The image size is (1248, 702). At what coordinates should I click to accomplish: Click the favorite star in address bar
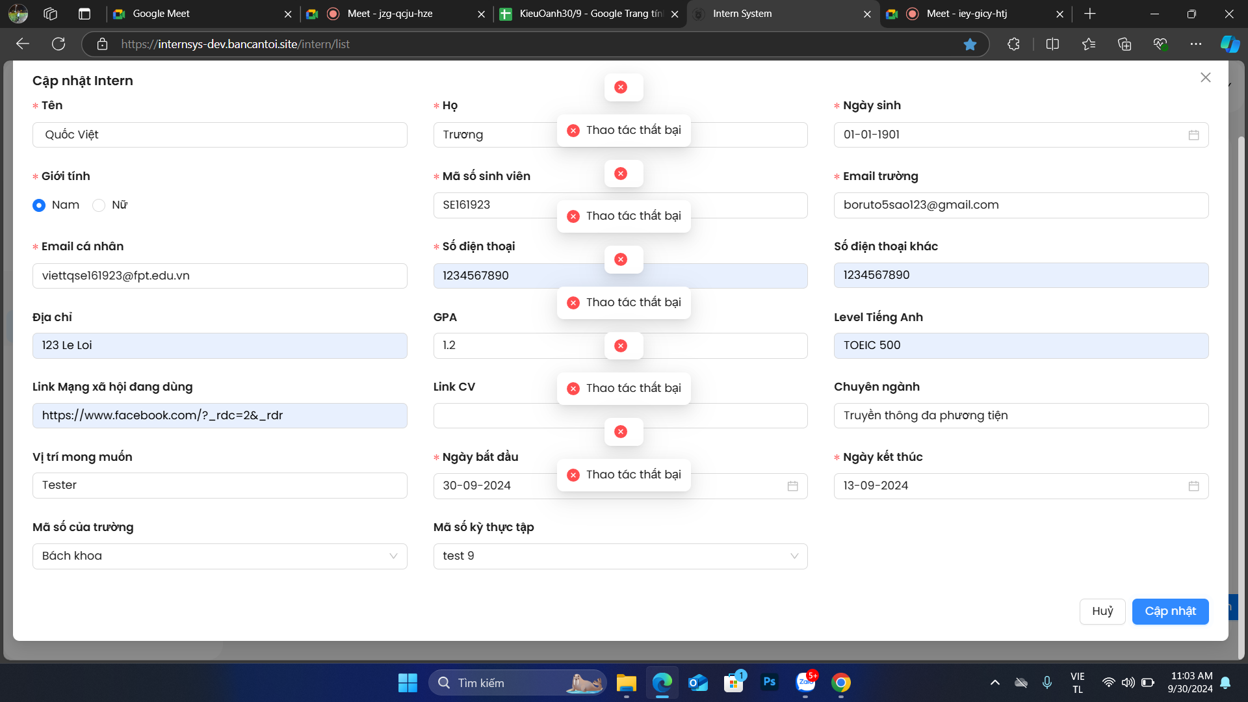[970, 44]
